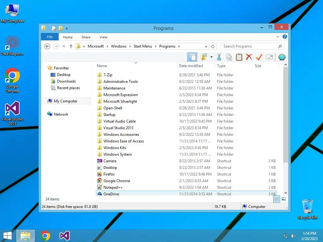Select the Microsoft Silverlight folder
The image size is (323, 242).
pyautogui.click(x=187, y=101)
